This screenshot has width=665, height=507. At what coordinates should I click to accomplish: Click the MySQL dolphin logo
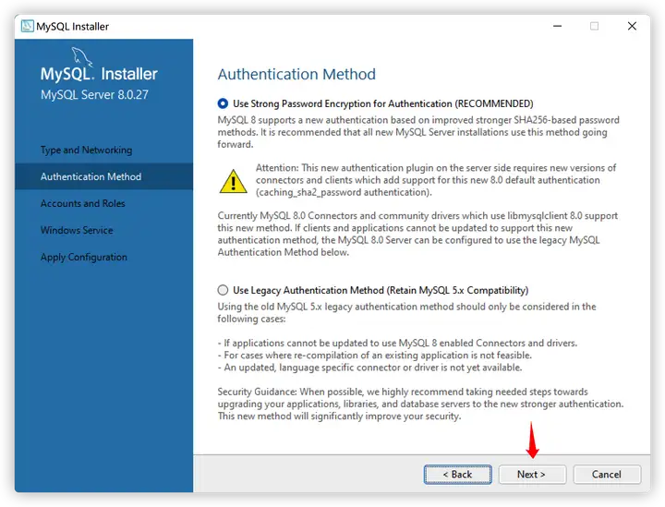[x=81, y=56]
